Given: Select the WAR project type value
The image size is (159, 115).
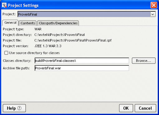Looking at the screenshot, I should [x=38, y=29].
